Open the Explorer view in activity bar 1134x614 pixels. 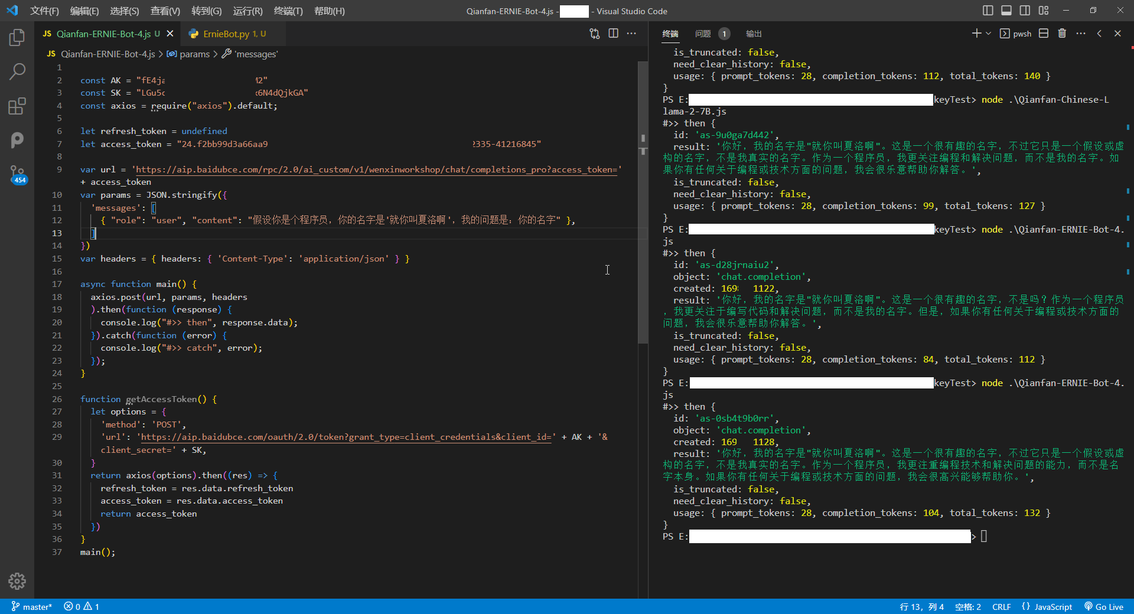coord(17,38)
